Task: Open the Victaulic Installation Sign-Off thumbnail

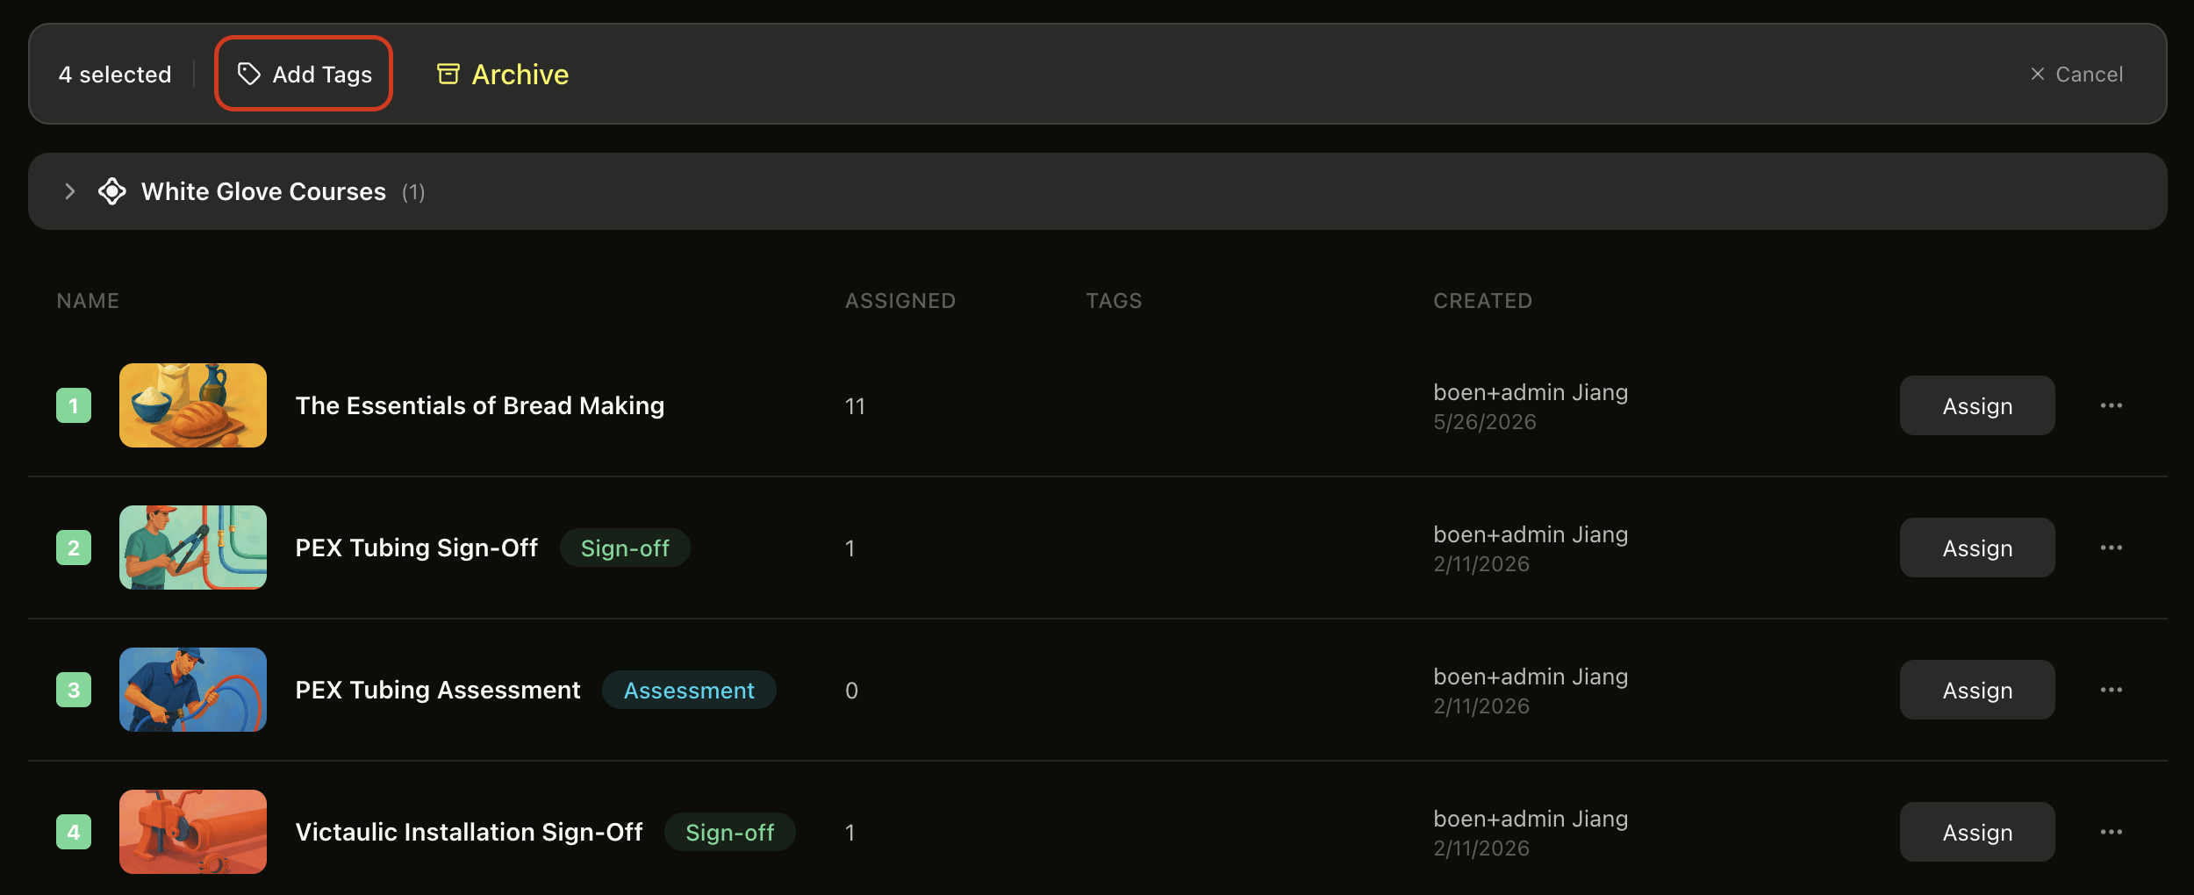Action: tap(193, 832)
